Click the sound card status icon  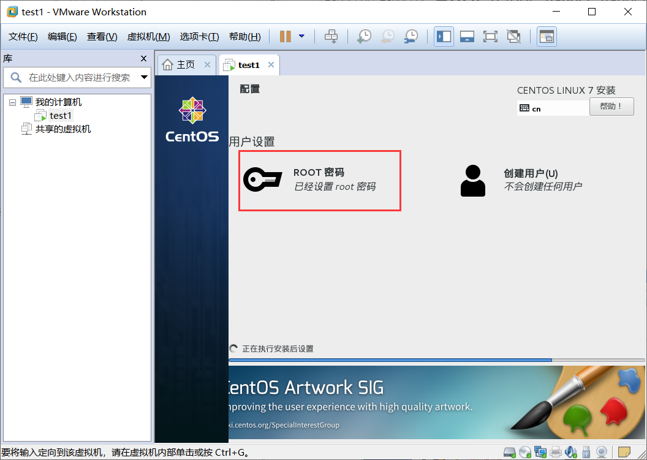[x=570, y=452]
